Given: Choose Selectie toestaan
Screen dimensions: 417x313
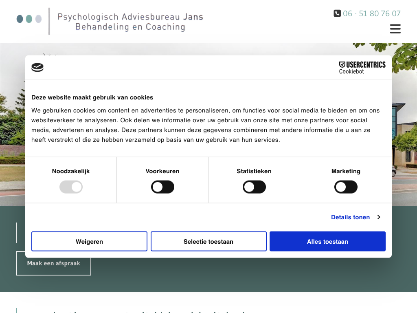Looking at the screenshot, I should 208,242.
